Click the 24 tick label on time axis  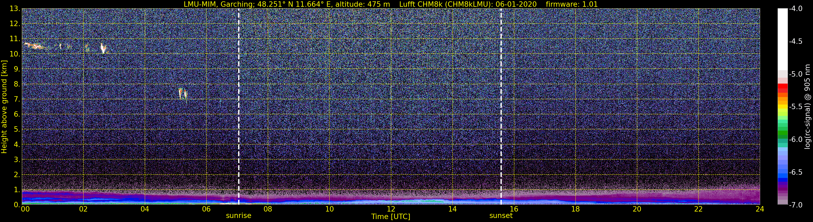[760, 209]
